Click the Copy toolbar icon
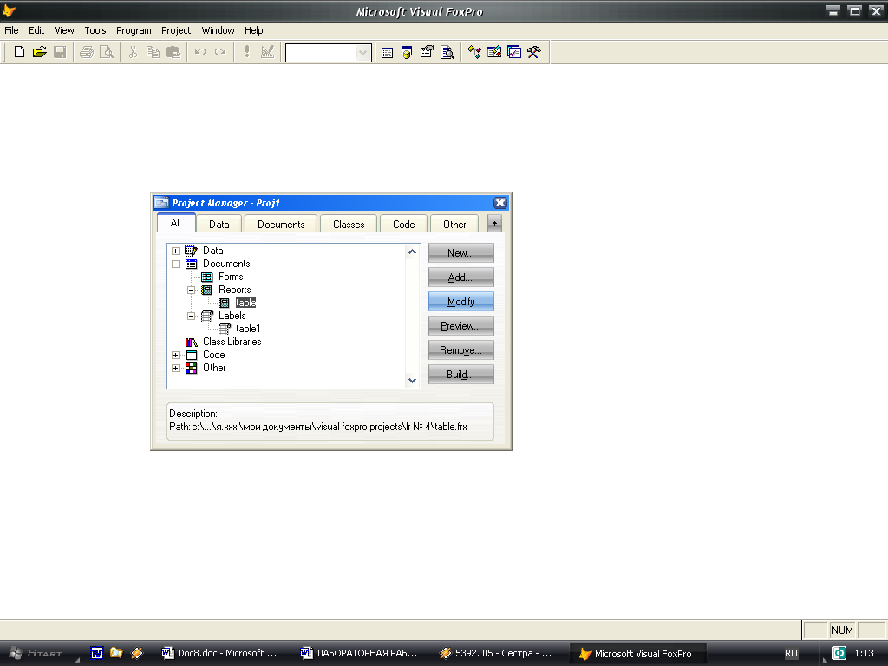Viewport: 888px width, 666px height. [153, 52]
